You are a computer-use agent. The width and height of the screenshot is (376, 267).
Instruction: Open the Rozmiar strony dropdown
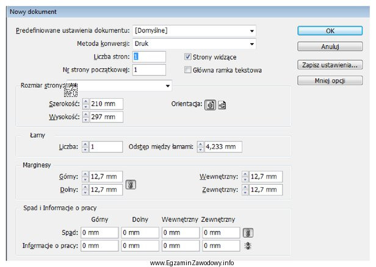point(119,85)
